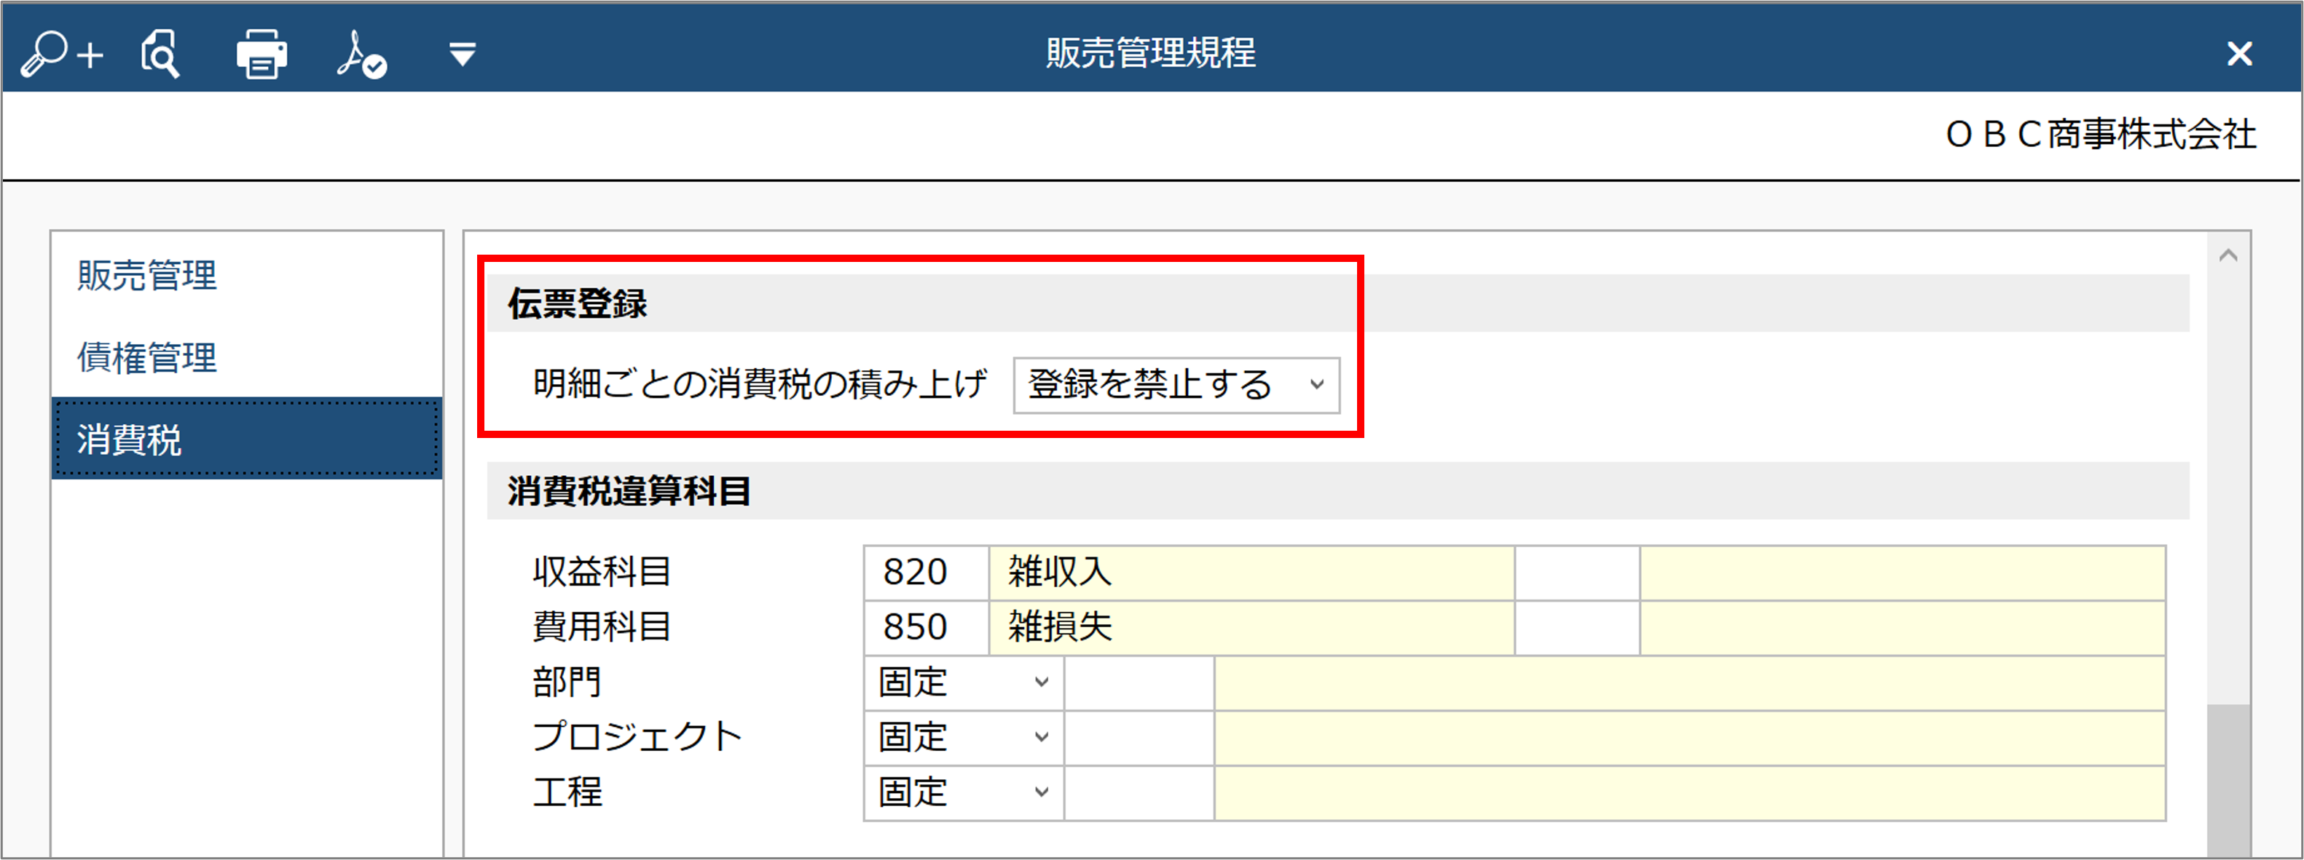Click the 費用科目 label
The height and width of the screenshot is (860, 2304).
click(x=602, y=627)
